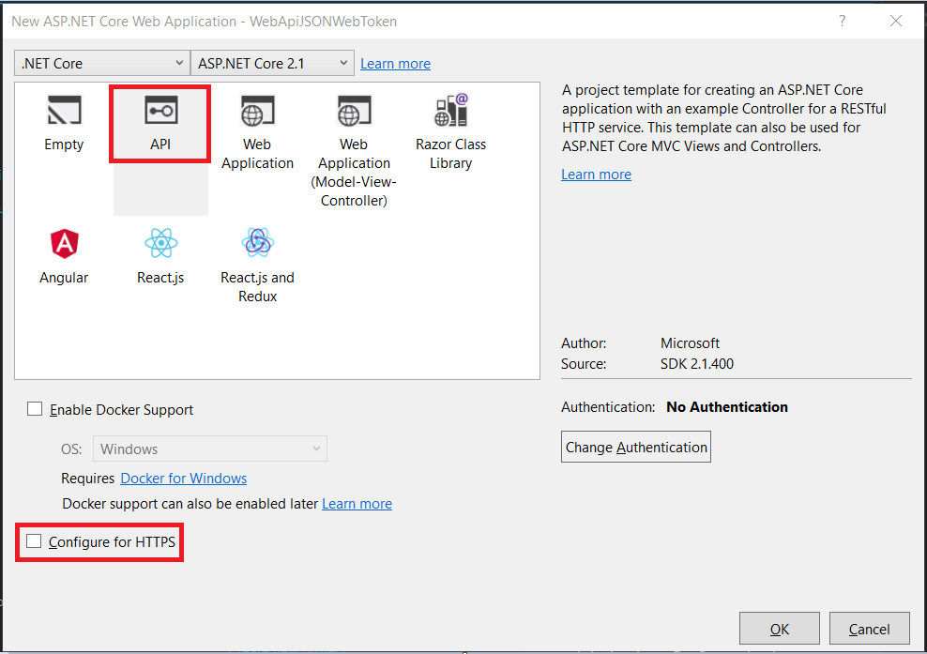Select the Empty project template icon
Viewport: 927px width, 654px height.
[x=64, y=111]
